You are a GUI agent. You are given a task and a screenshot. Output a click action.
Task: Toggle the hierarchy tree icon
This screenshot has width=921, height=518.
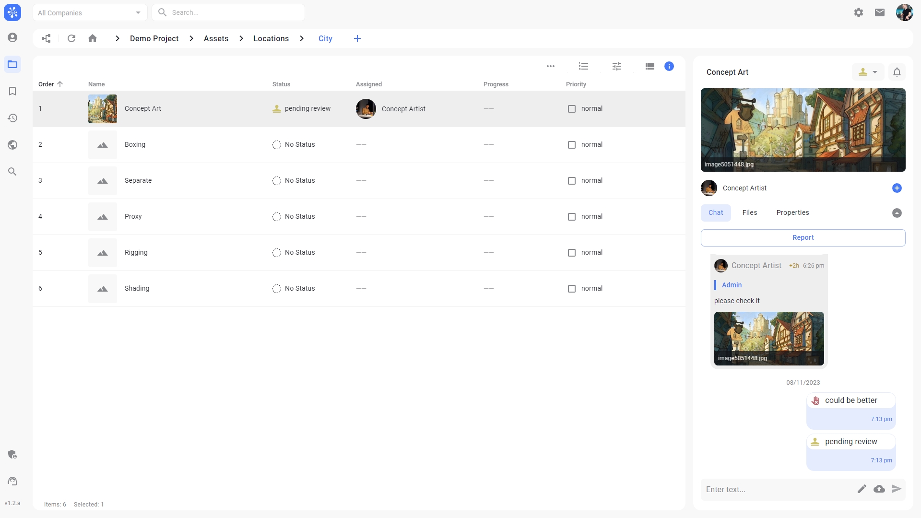coord(46,38)
